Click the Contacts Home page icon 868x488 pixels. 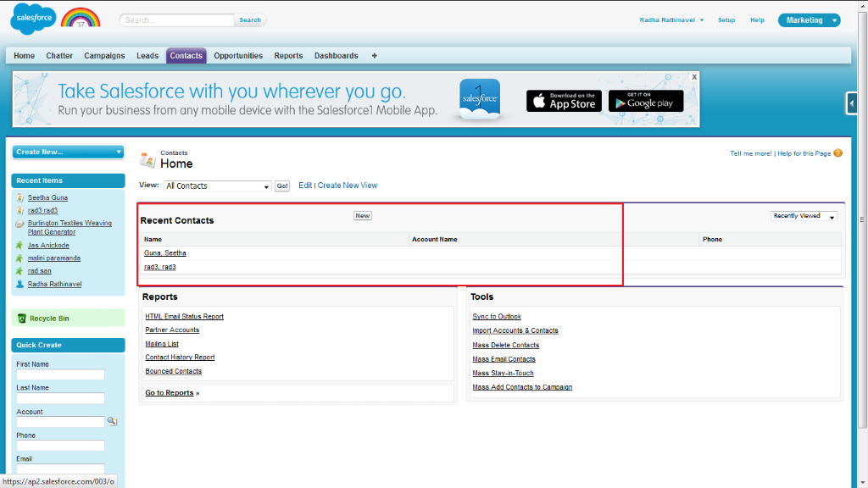tap(147, 159)
